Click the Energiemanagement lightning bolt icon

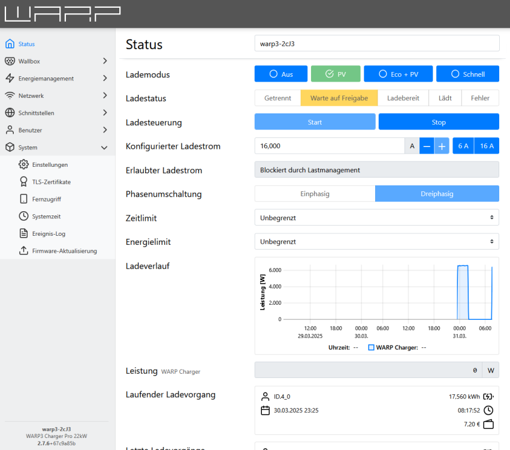click(x=10, y=79)
